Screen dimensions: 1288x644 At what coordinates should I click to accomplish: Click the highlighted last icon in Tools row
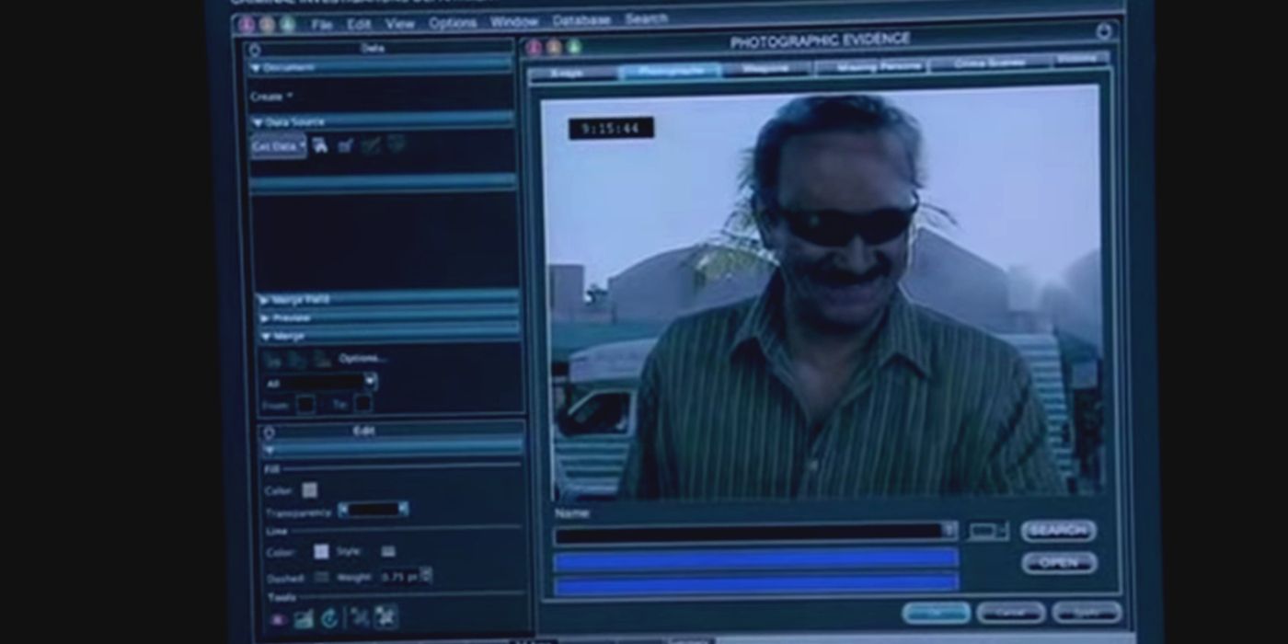[x=385, y=617]
